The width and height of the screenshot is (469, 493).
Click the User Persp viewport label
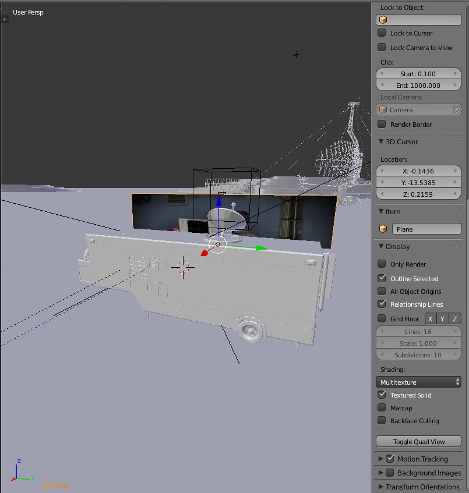pyautogui.click(x=28, y=12)
